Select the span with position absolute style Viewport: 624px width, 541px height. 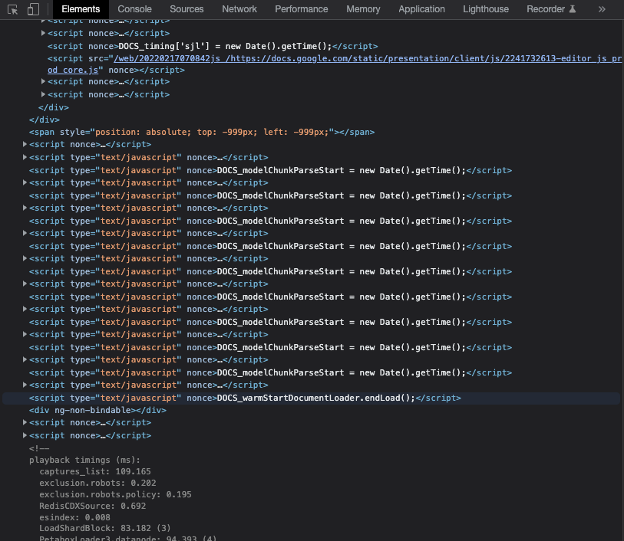click(x=202, y=132)
